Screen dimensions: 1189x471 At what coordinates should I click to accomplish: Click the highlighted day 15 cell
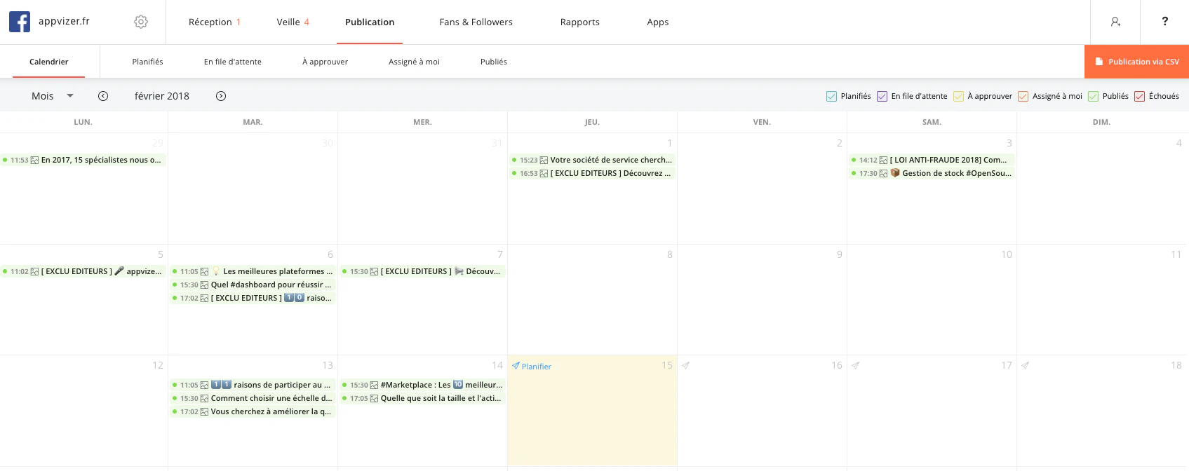[x=593, y=411]
